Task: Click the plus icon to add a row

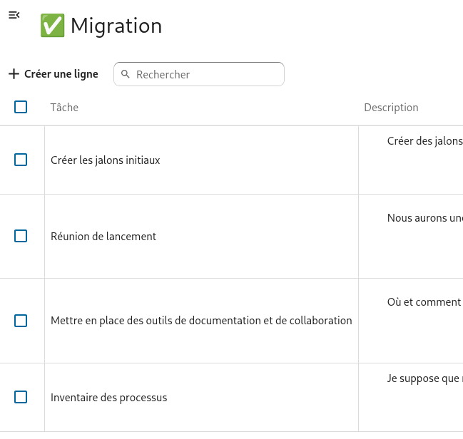Action: point(14,74)
